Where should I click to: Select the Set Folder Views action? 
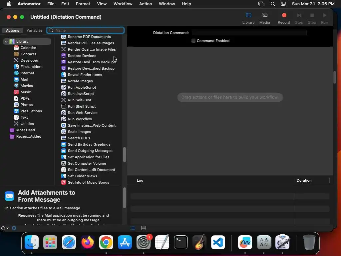click(x=82, y=176)
